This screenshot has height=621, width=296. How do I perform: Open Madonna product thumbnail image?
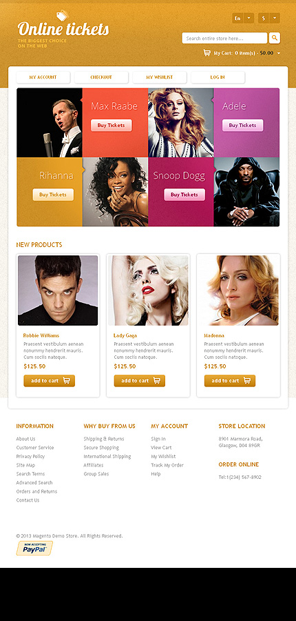coord(238,290)
